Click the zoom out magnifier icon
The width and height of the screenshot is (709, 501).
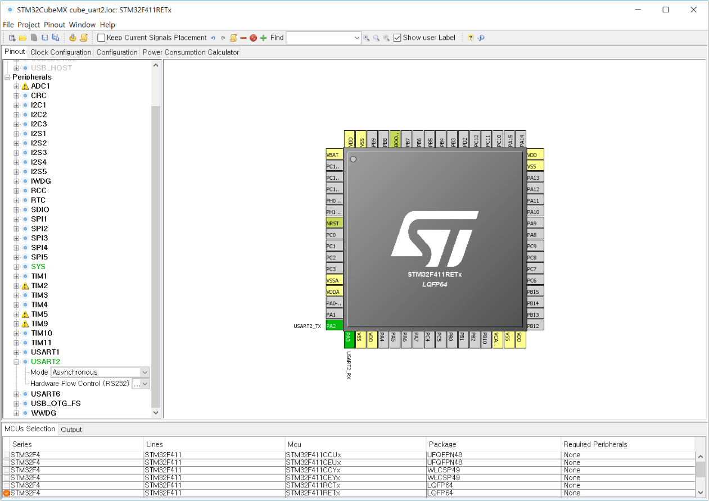point(386,38)
